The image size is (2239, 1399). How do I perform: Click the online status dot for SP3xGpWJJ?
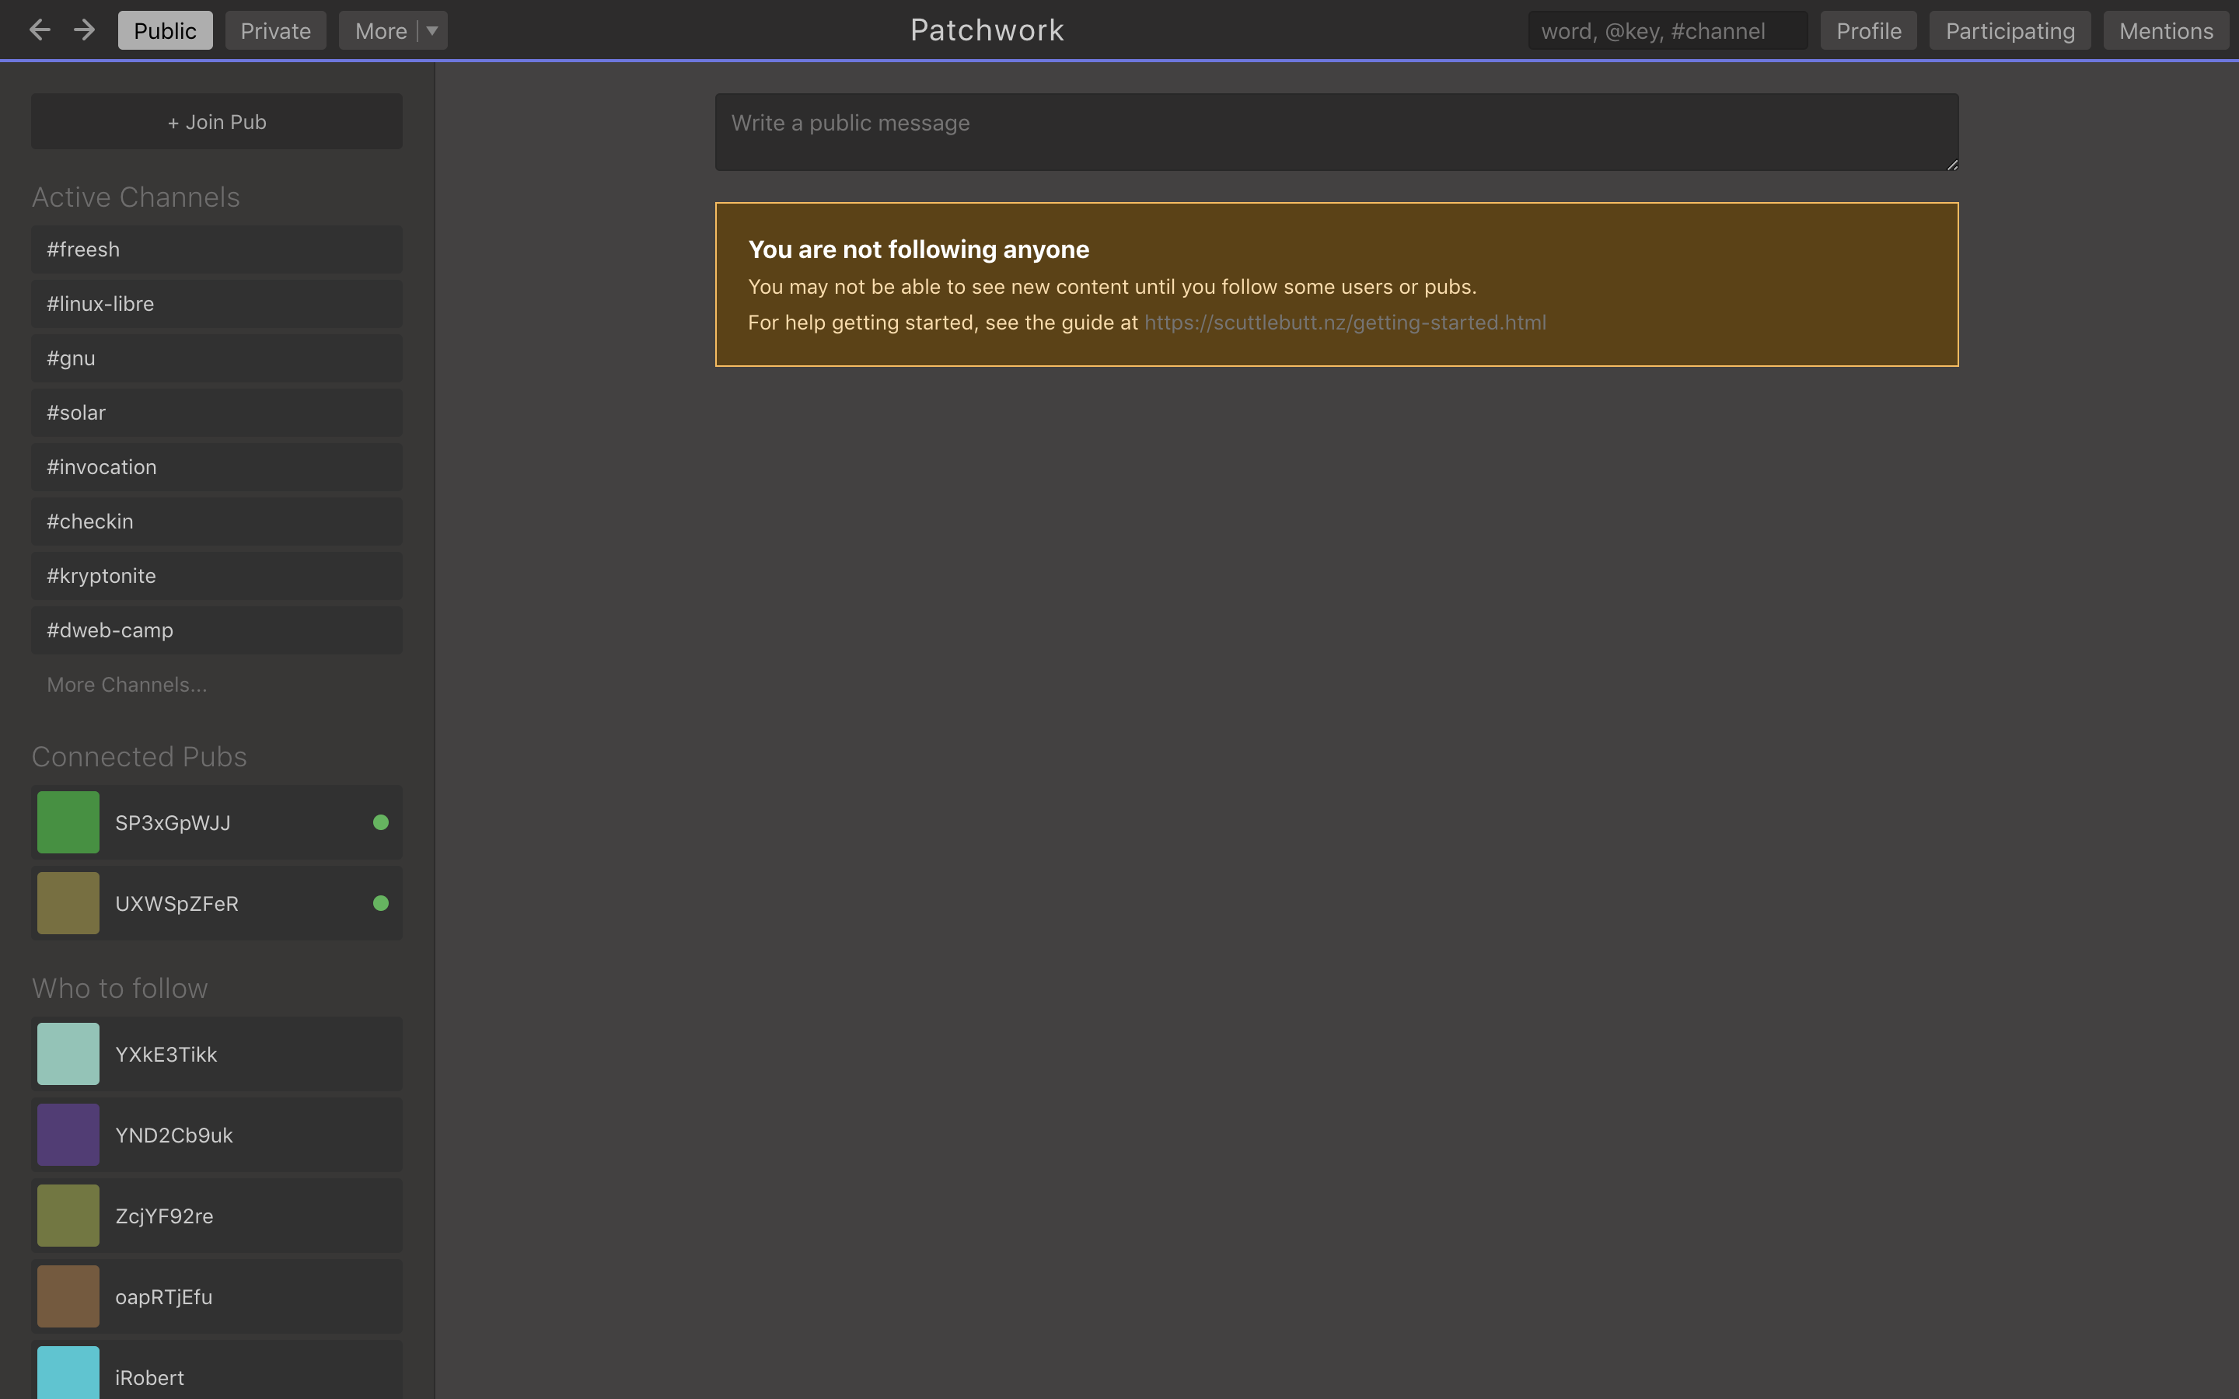tap(380, 822)
